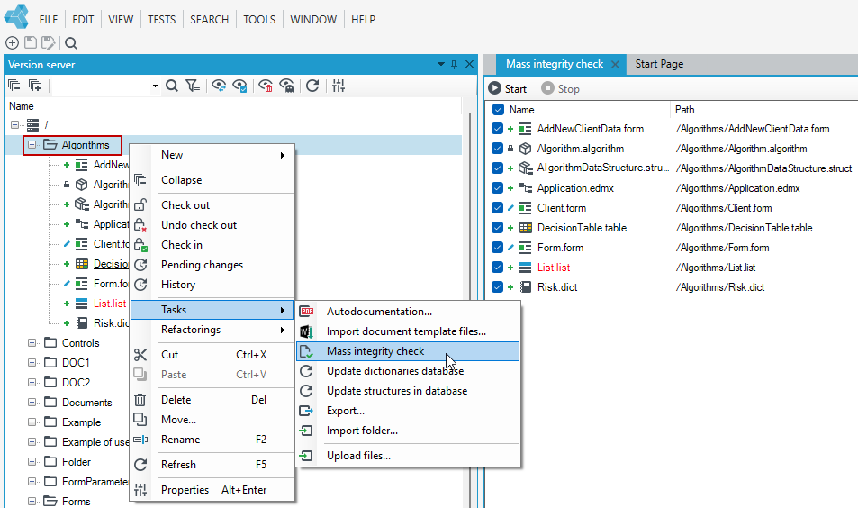Screen dimensions: 858x508
Task: Click the cloud with red trash icon
Action: (x=266, y=86)
